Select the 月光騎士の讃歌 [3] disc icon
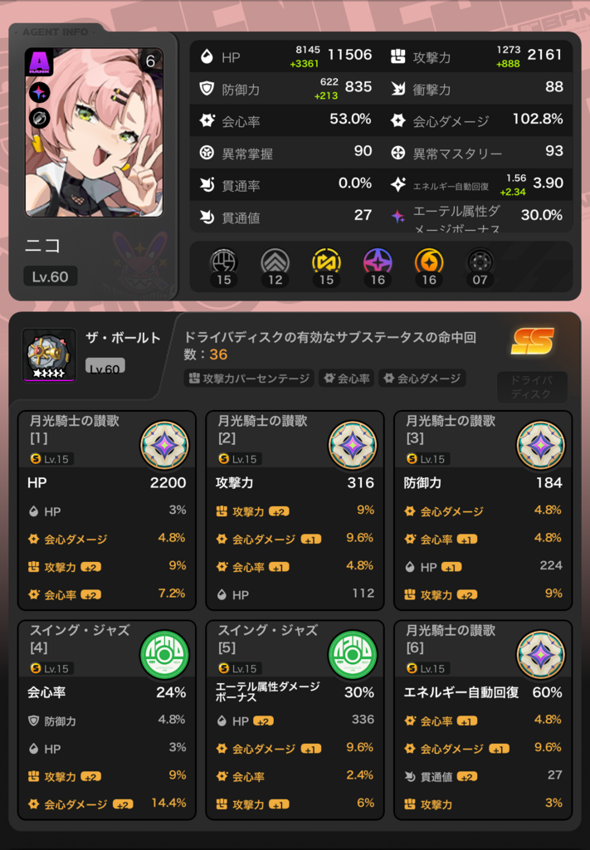Viewport: 590px width, 850px height. point(541,445)
